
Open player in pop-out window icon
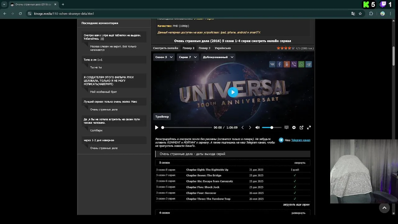(301, 128)
